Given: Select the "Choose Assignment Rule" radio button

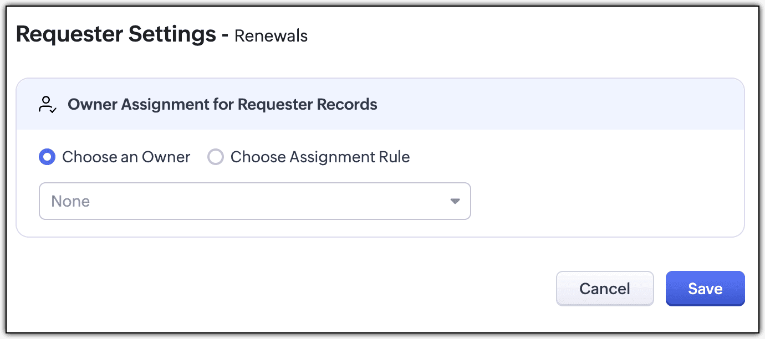Looking at the screenshot, I should [215, 157].
